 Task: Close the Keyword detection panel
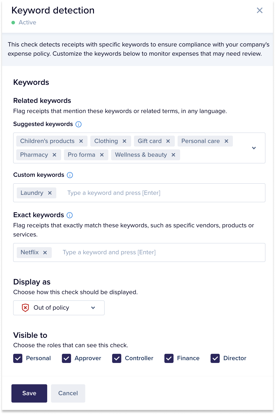point(260,10)
